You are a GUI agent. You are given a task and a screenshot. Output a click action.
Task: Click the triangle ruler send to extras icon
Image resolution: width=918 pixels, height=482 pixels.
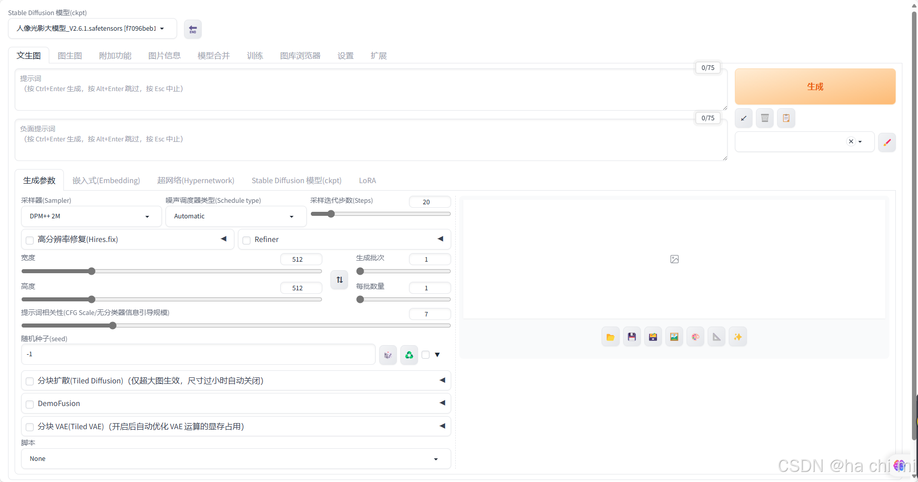pyautogui.click(x=716, y=337)
